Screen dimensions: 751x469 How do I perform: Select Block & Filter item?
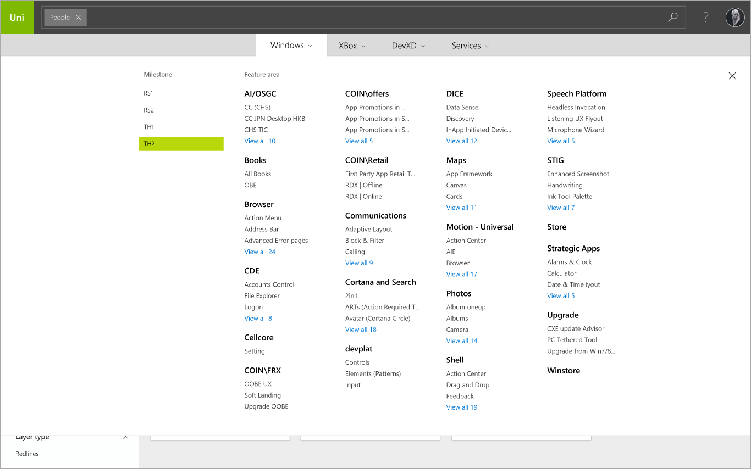pyautogui.click(x=365, y=241)
